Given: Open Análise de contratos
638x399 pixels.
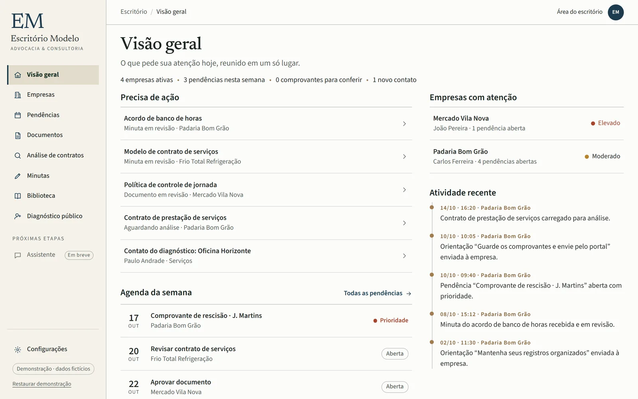Looking at the screenshot, I should tap(53, 156).
